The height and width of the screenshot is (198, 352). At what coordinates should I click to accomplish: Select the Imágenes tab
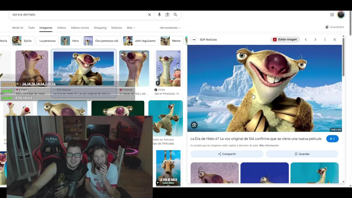(46, 28)
